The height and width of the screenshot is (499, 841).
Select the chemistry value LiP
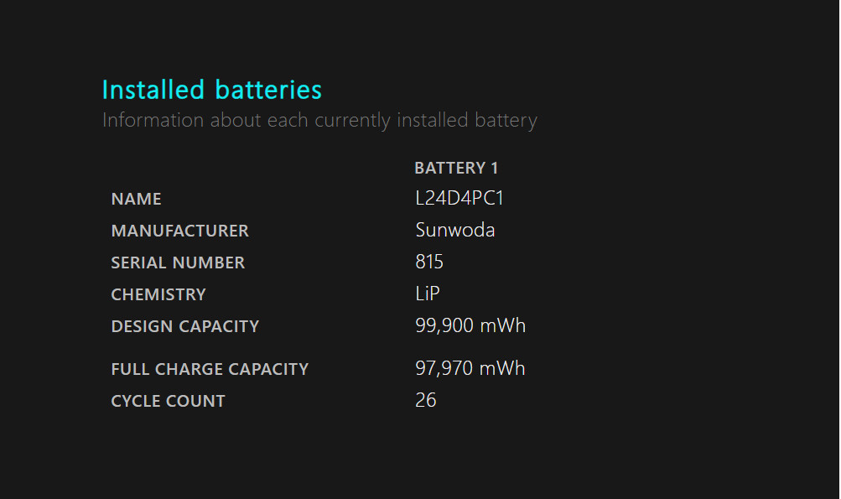[x=428, y=294]
